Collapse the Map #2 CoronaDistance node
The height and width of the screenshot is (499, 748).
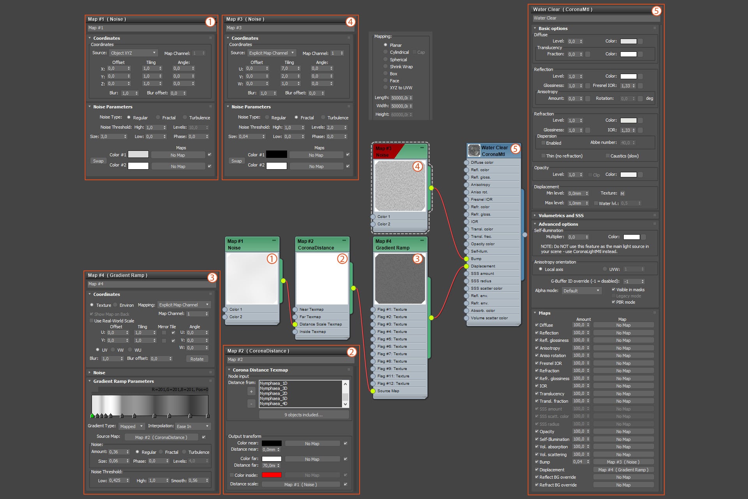(344, 241)
